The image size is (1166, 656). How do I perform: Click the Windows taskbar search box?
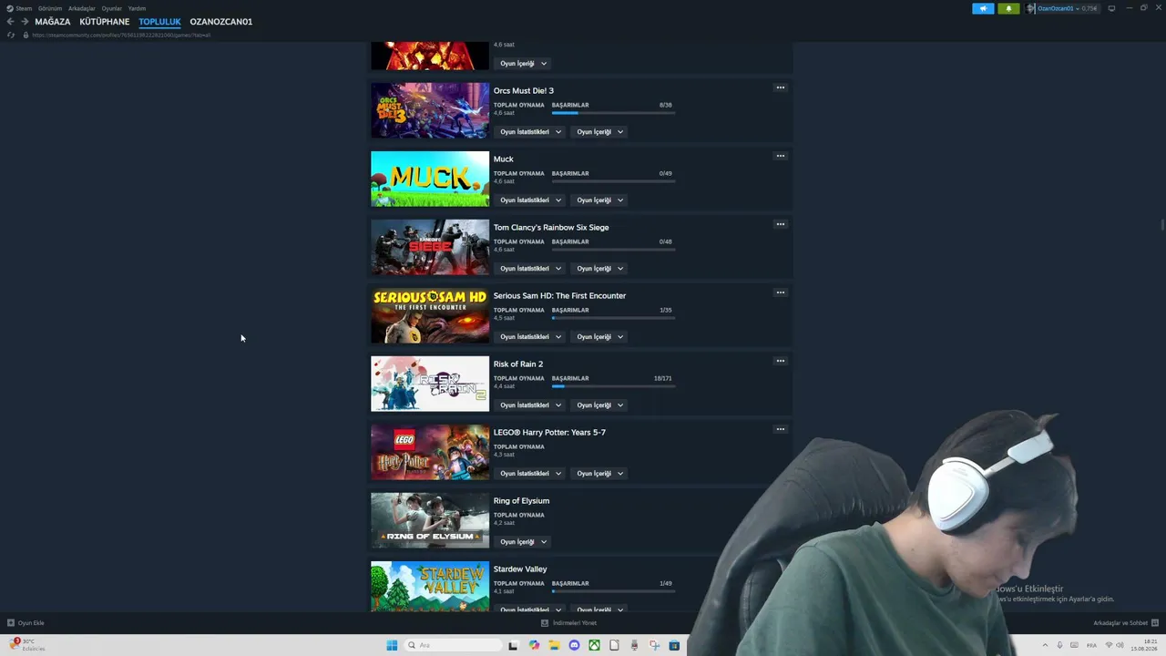tap(454, 645)
